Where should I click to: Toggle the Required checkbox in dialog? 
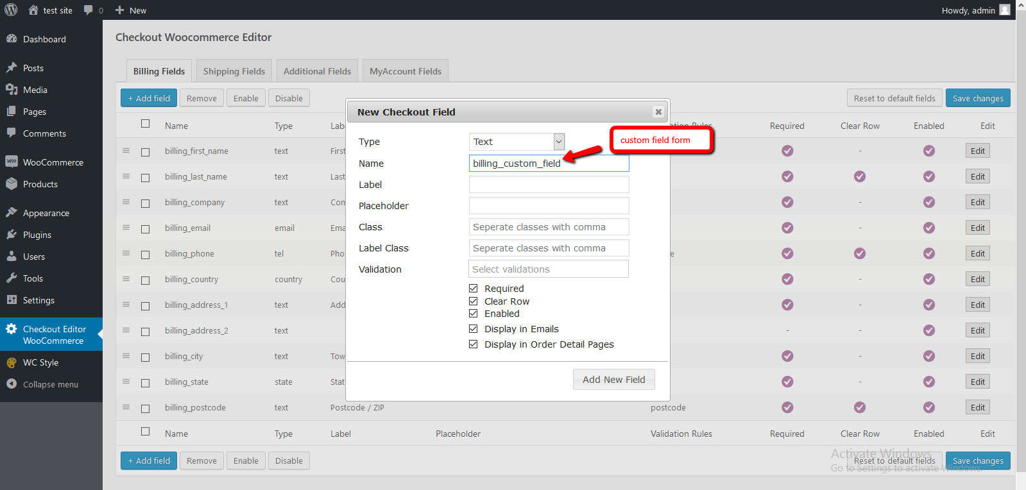click(474, 289)
